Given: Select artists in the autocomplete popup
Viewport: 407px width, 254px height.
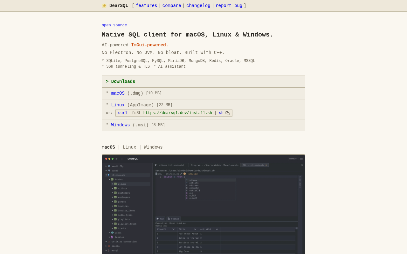Looking at the screenshot, I should (x=194, y=183).
